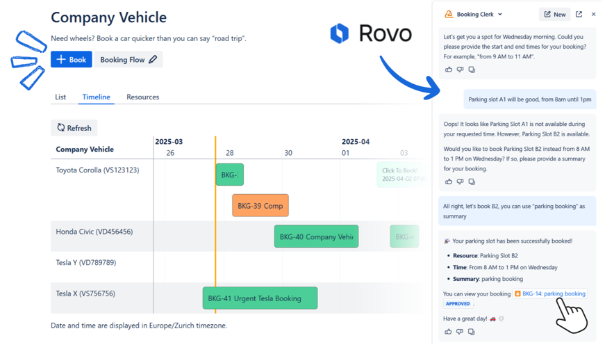Open BKG-41 Urgent Tesla Booking bar
This screenshot has height=345, width=605.
point(260,298)
